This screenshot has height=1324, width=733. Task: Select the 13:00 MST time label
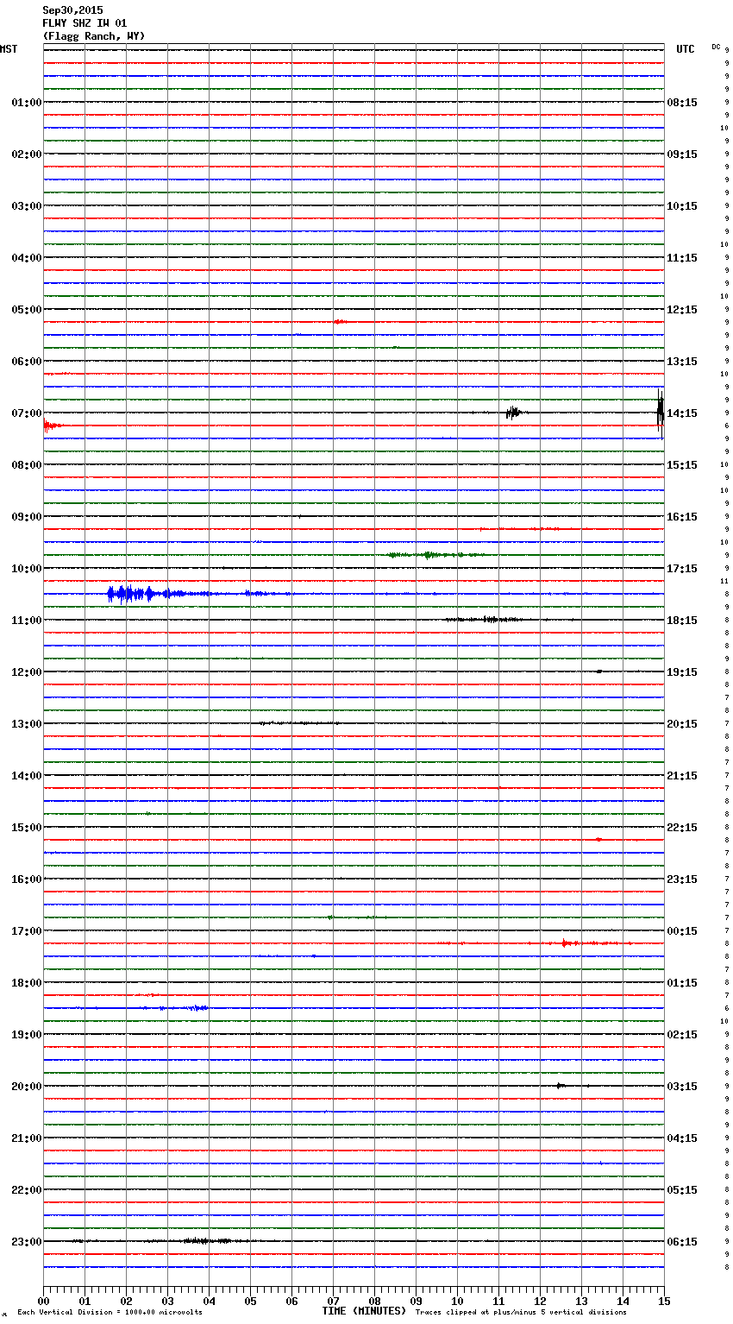[27, 724]
